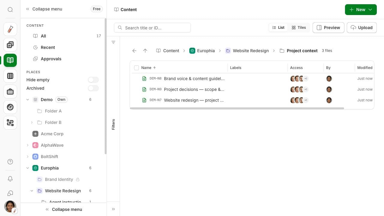Click Collapse menu at sidebar bottom
This screenshot has width=384, height=216.
[64, 209]
